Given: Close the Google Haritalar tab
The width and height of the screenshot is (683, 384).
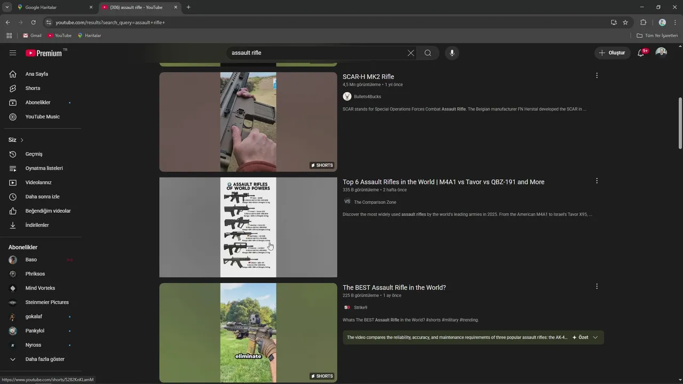Looking at the screenshot, I should coord(91,7).
